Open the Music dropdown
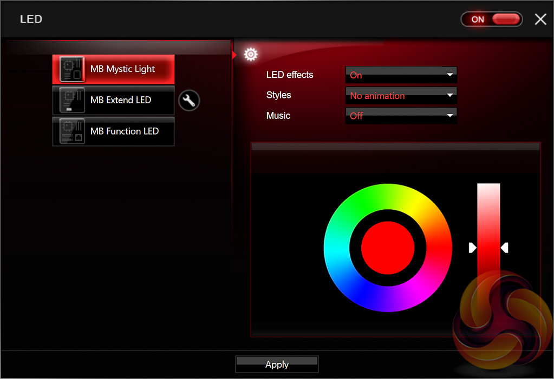This screenshot has height=379, width=554. click(x=401, y=115)
